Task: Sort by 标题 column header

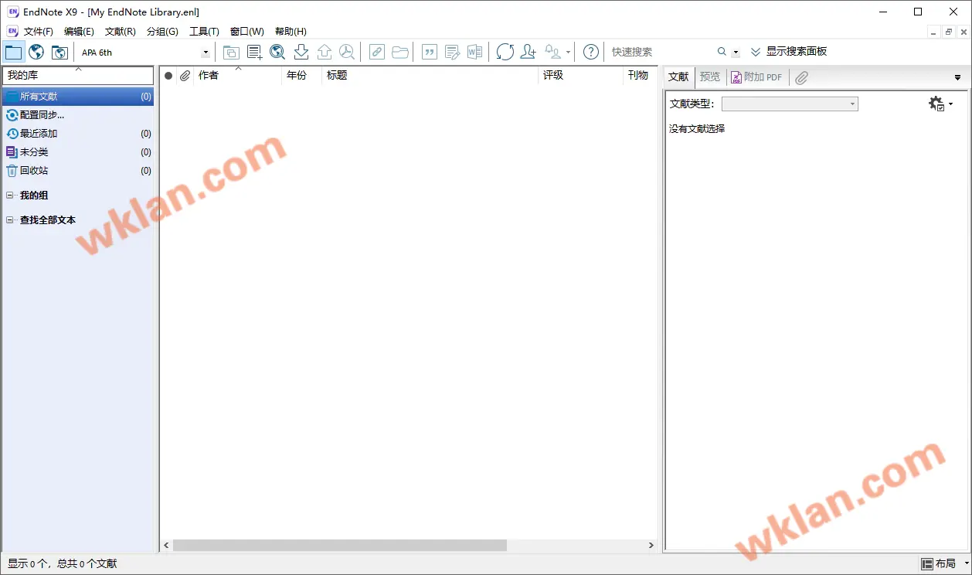Action: (430, 76)
